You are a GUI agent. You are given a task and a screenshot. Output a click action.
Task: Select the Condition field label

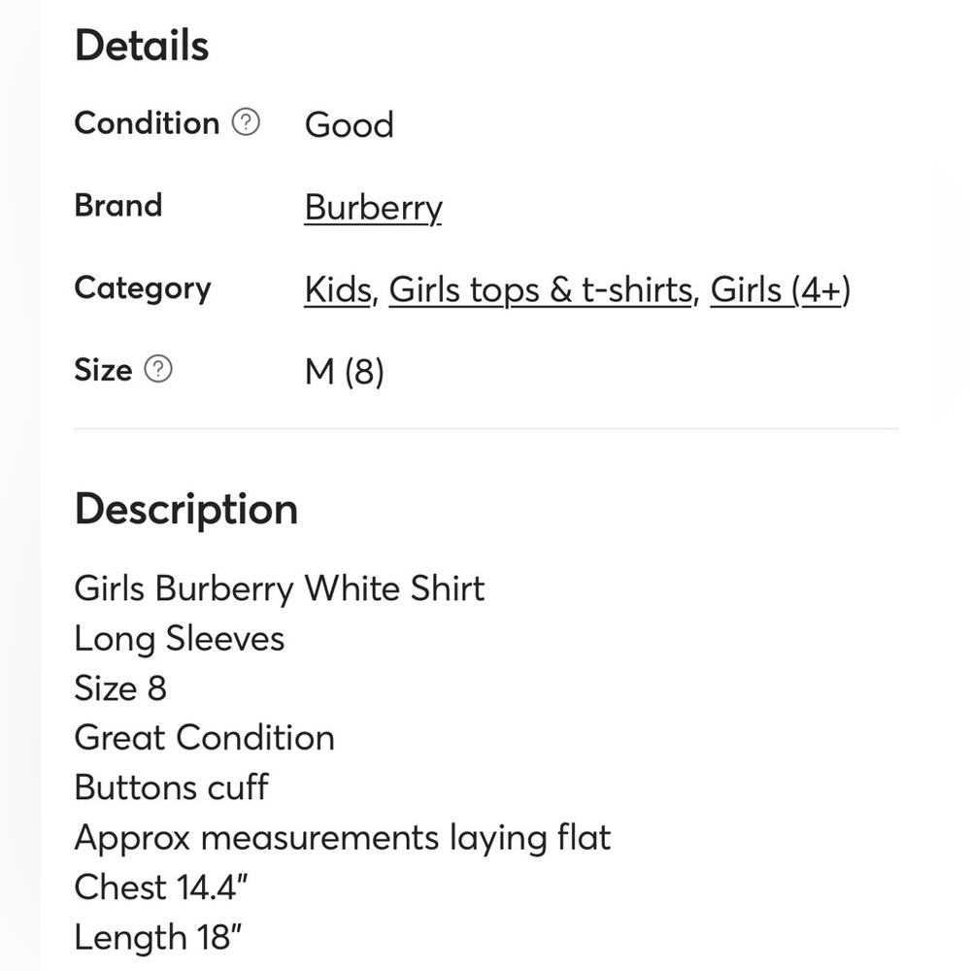point(147,122)
